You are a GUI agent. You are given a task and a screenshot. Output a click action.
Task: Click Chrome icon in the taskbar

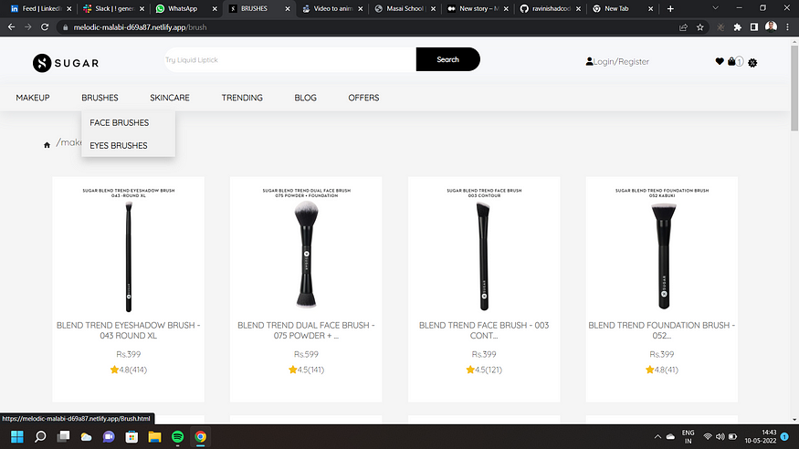click(200, 437)
